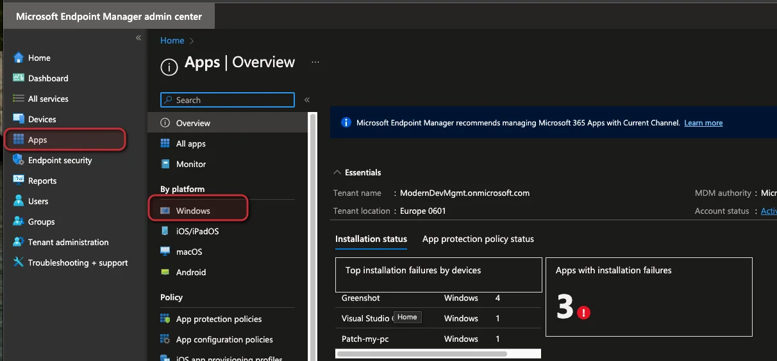Screen dimensions: 777x361
Task: Click the Troubleshooting + support wrench icon
Action: pyautogui.click(x=19, y=262)
